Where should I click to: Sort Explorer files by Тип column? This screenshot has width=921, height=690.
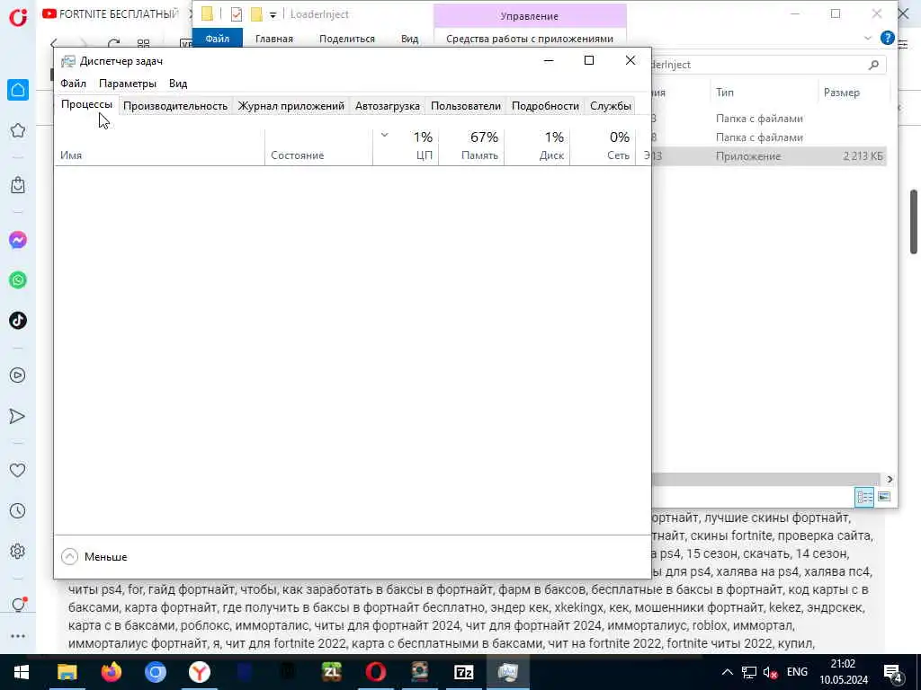tap(763, 93)
